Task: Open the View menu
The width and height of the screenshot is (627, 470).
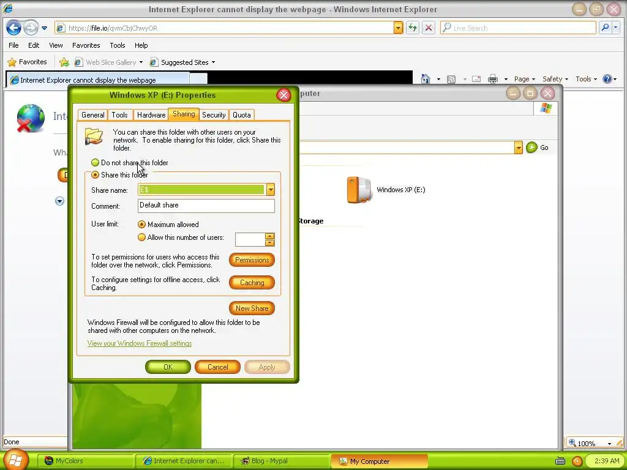Action: tap(56, 45)
